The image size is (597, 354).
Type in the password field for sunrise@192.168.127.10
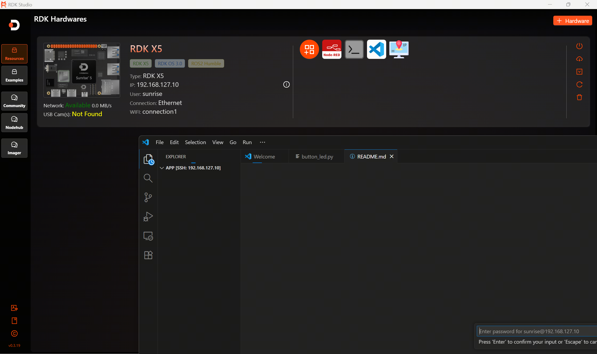pos(536,331)
